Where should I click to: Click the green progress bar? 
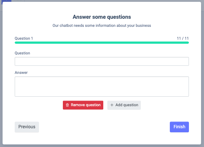click(102, 43)
